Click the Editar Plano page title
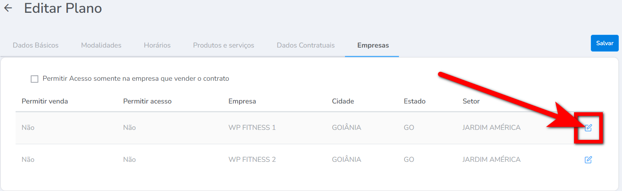This screenshot has height=191, width=622. [x=63, y=8]
